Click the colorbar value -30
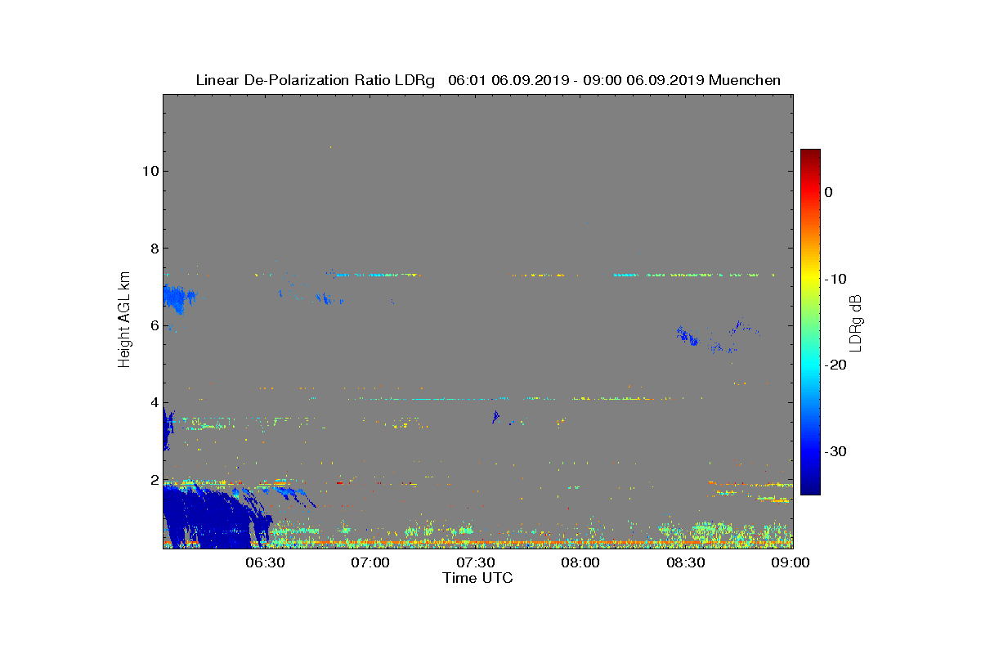This screenshot has height=654, width=981. tap(835, 451)
